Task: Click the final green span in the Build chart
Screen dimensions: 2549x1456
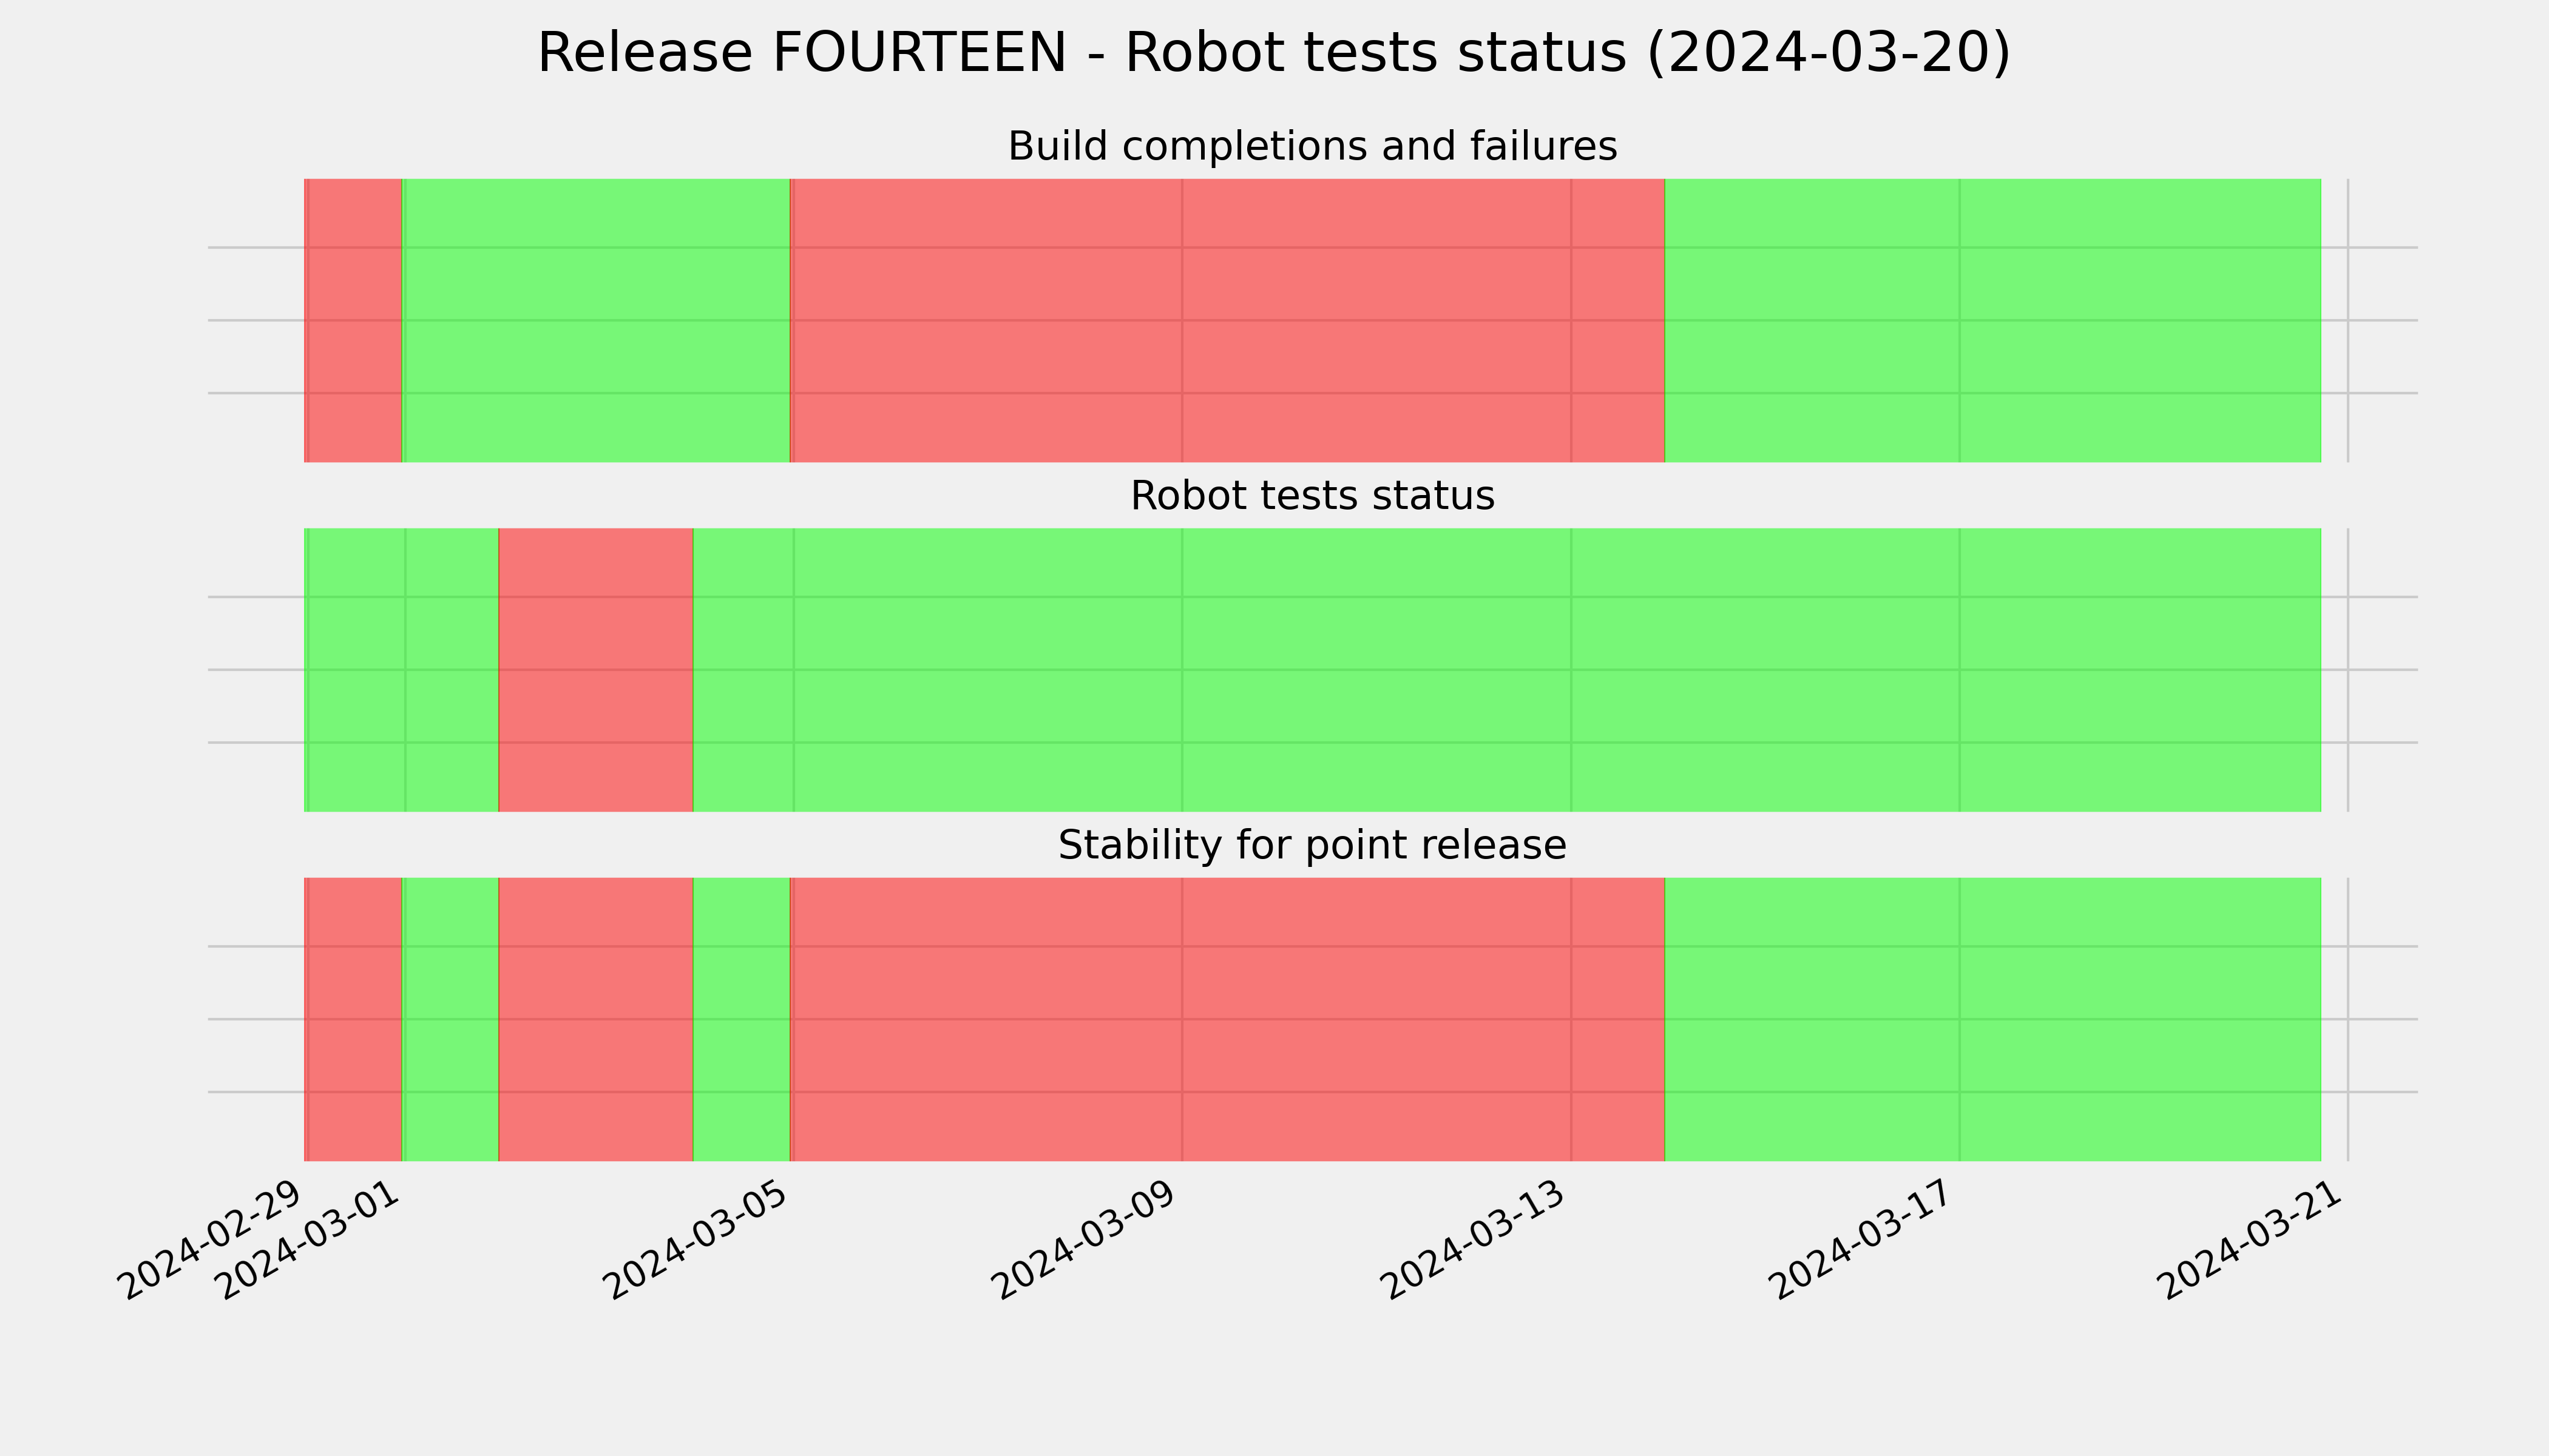Action: click(x=1993, y=320)
